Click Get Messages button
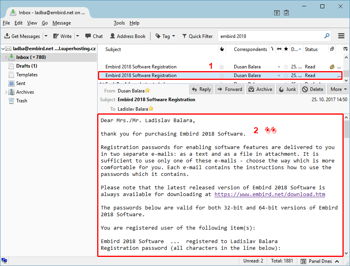The width and height of the screenshot is (350, 266). [22, 36]
